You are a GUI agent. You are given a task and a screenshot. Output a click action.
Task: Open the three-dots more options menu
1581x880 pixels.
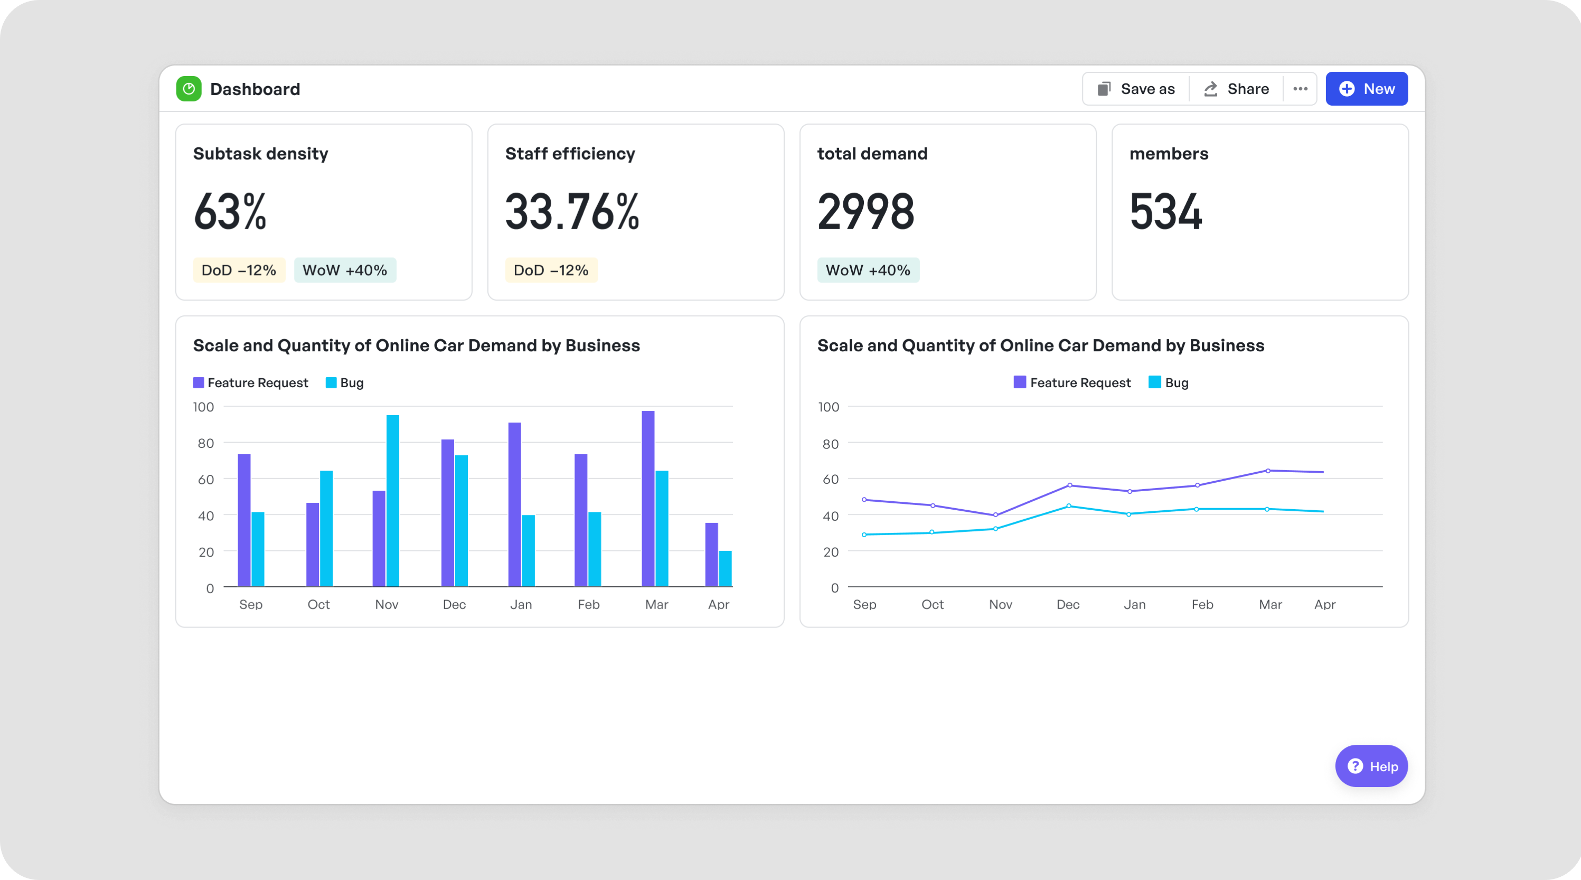click(1300, 89)
